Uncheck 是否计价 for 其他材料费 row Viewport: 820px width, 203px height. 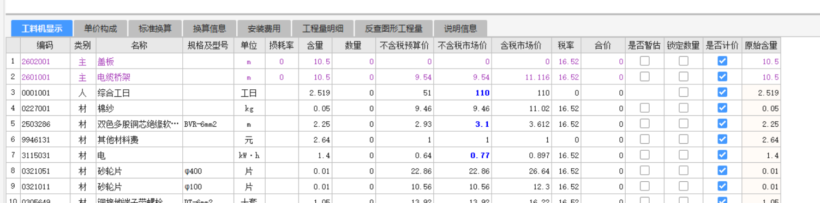[722, 139]
